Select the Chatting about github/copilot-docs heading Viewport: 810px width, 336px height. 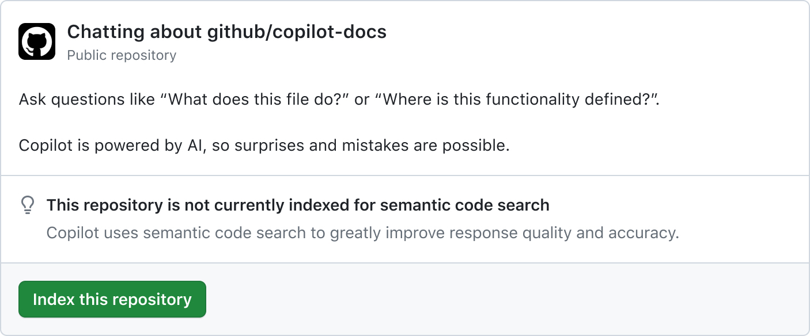[227, 32]
